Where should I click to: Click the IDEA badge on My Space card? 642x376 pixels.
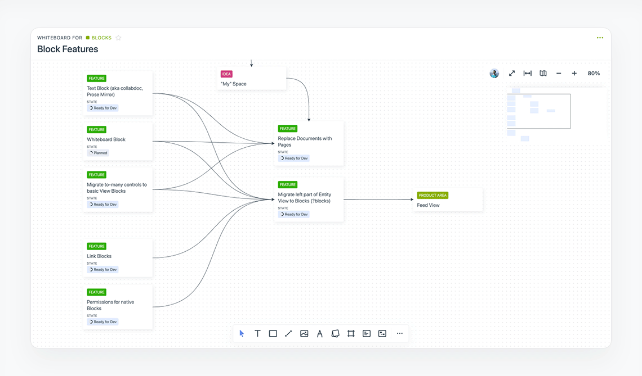pos(226,74)
